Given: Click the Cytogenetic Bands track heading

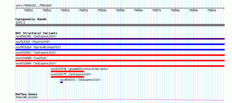Looking at the screenshot, I should click(31, 19).
